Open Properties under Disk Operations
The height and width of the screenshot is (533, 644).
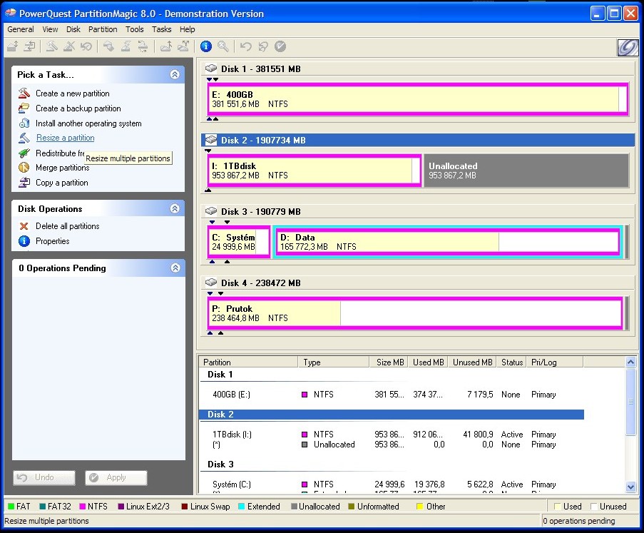(x=52, y=241)
